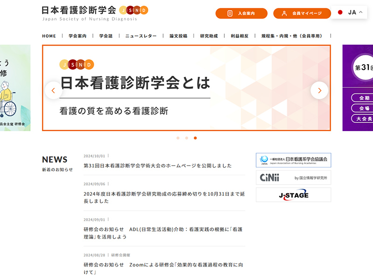The height and width of the screenshot is (279, 373).
Task: Open the J-STAGE banner link
Action: (293, 195)
